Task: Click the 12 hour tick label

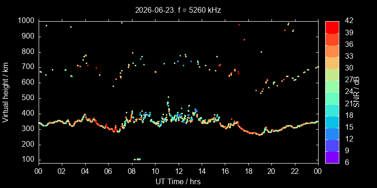Action: coord(179,172)
